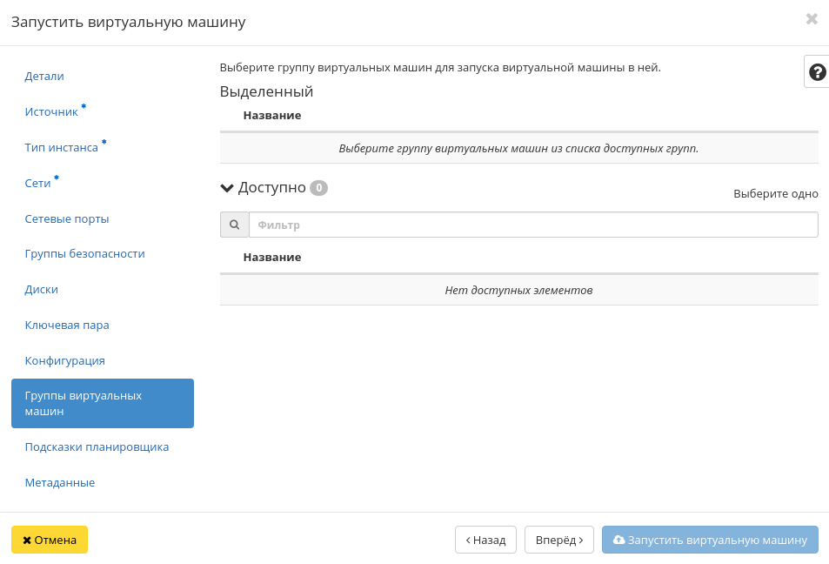Image resolution: width=829 pixels, height=564 pixels.
Task: Select the Ключевая пара step
Action: [x=65, y=325]
